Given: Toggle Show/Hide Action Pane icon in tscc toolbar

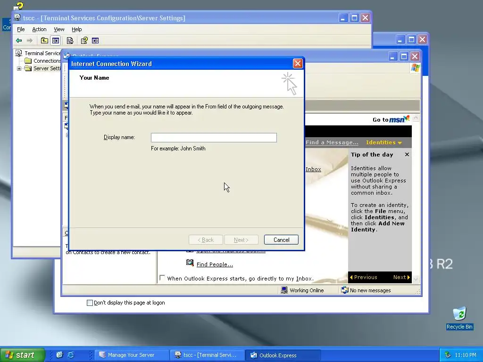Looking at the screenshot, I should click(x=95, y=41).
